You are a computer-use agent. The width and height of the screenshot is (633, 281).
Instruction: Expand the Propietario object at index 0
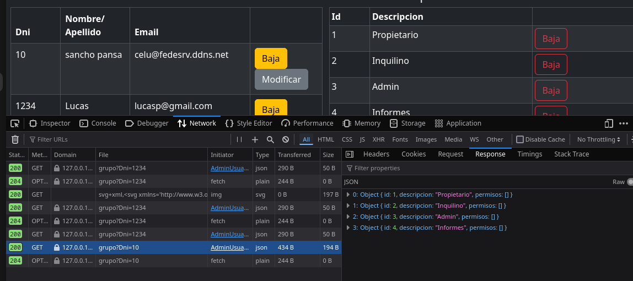[x=348, y=194]
